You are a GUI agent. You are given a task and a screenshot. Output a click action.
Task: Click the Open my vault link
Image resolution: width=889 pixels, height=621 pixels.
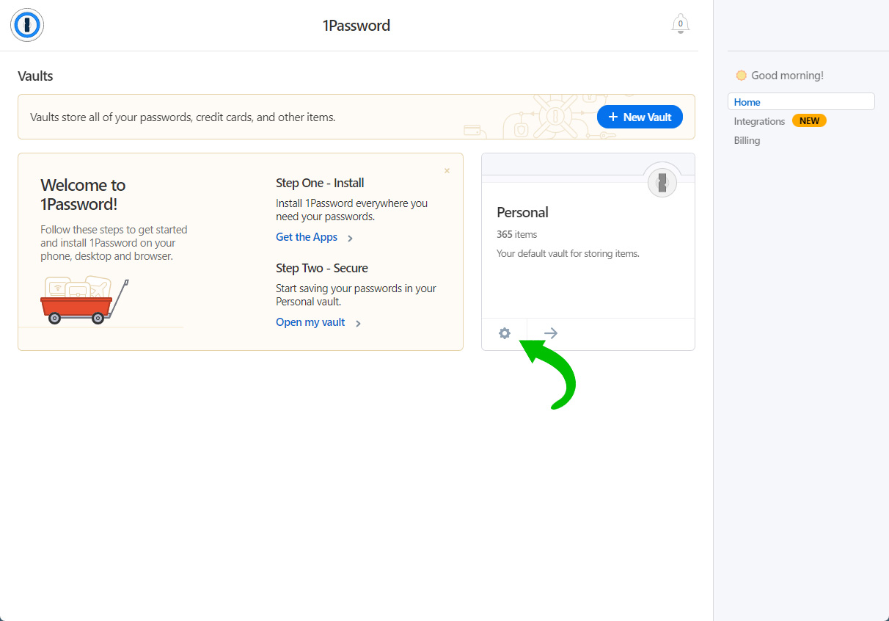click(x=310, y=322)
